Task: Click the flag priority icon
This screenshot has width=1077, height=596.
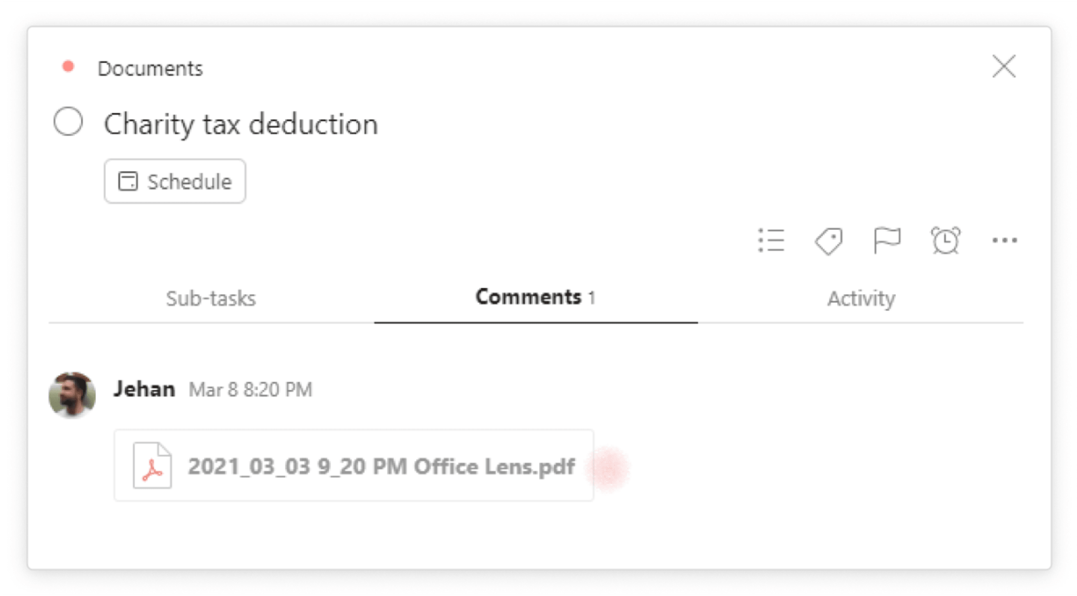Action: [886, 240]
